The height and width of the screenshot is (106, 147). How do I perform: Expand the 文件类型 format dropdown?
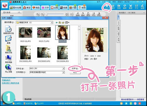pyautogui.click(x=64, y=72)
